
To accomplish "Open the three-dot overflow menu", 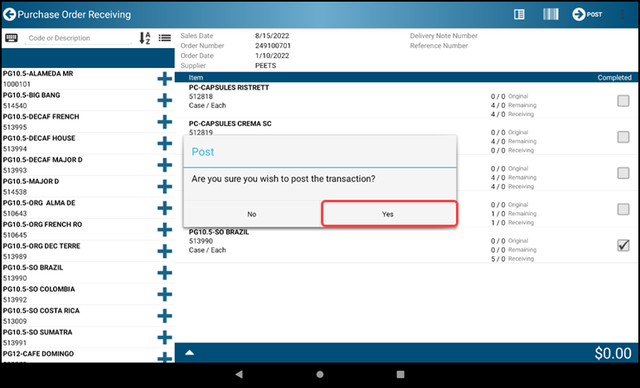I will coord(623,14).
